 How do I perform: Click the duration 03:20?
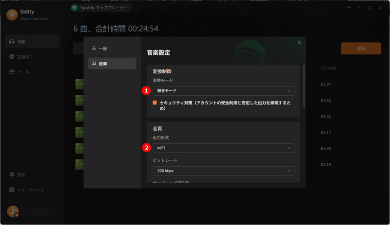pyautogui.click(x=326, y=148)
